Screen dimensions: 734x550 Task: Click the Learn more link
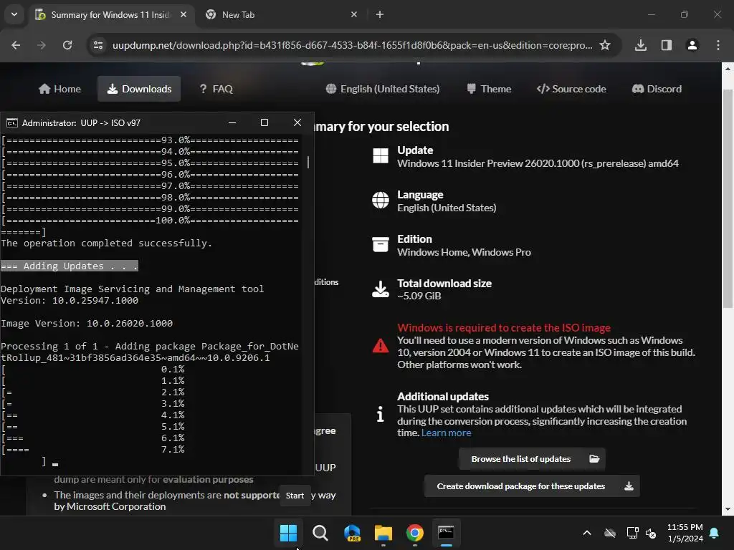click(x=446, y=433)
